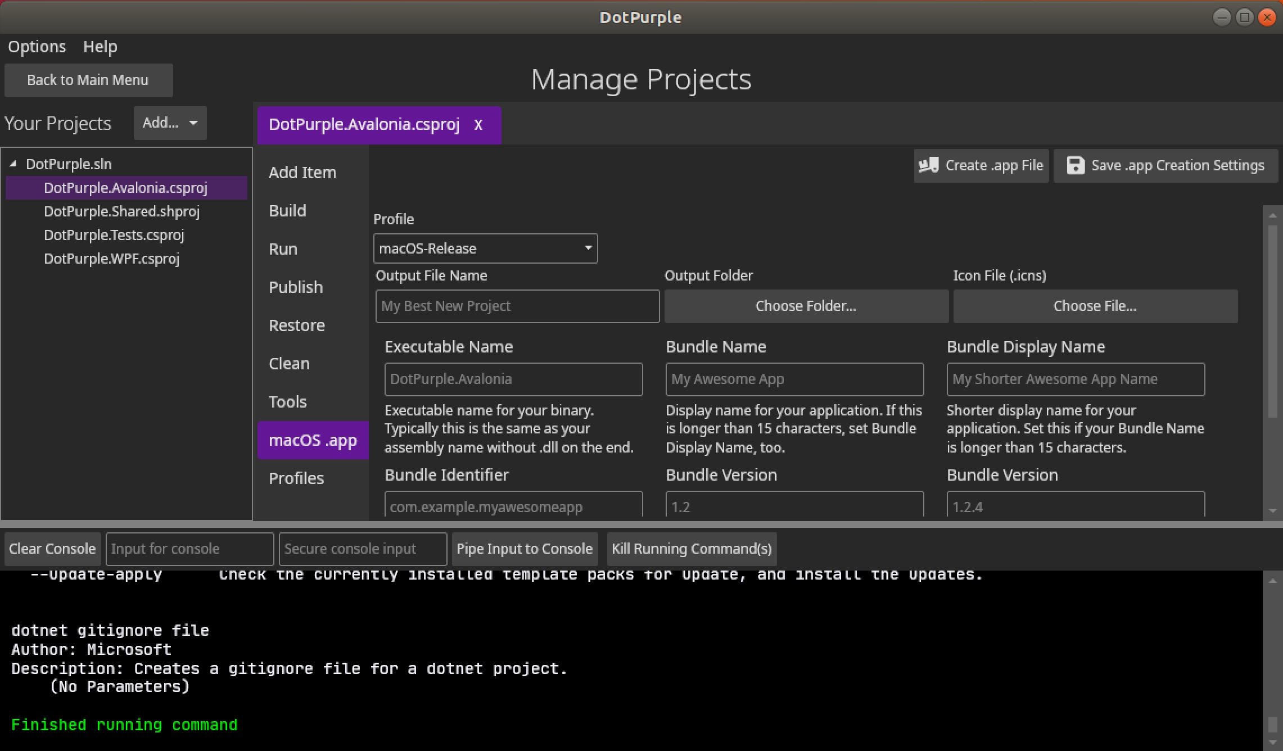The image size is (1283, 751).
Task: Click Back to Main Menu button
Action: point(88,80)
